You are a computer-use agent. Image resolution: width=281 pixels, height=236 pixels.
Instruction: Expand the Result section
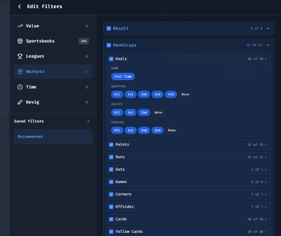coord(268,28)
